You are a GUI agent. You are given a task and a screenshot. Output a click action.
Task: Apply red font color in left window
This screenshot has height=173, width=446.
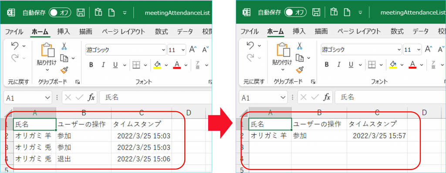pyautogui.click(x=177, y=65)
